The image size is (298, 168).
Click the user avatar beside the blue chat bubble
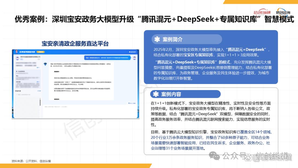134,58
